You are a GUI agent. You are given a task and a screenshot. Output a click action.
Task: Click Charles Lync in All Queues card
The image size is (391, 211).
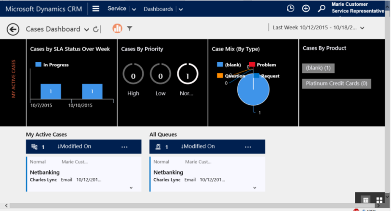tap(167, 180)
